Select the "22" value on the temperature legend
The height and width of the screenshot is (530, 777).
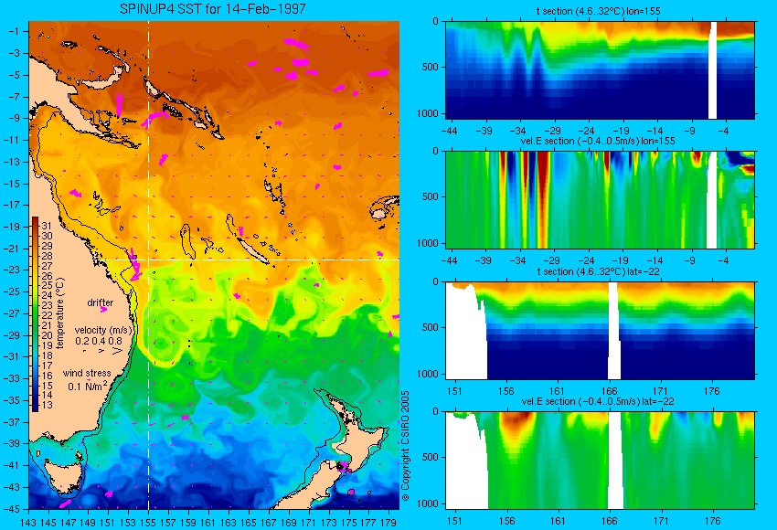pos(47,315)
